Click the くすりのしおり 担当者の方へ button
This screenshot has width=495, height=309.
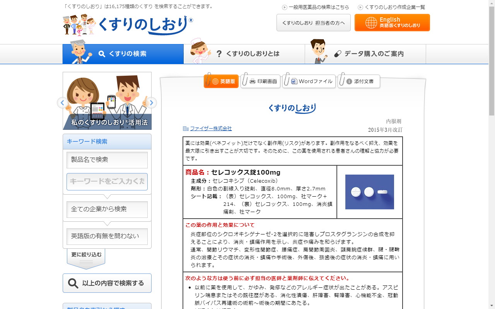pos(314,22)
